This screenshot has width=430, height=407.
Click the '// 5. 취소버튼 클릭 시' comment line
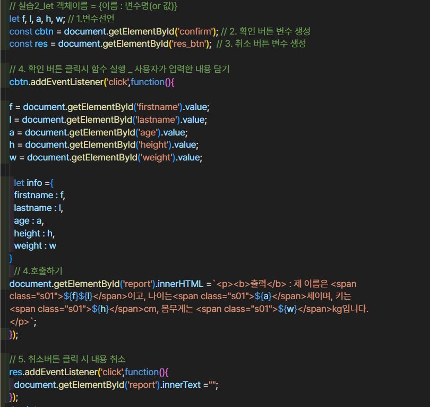pyautogui.click(x=67, y=359)
